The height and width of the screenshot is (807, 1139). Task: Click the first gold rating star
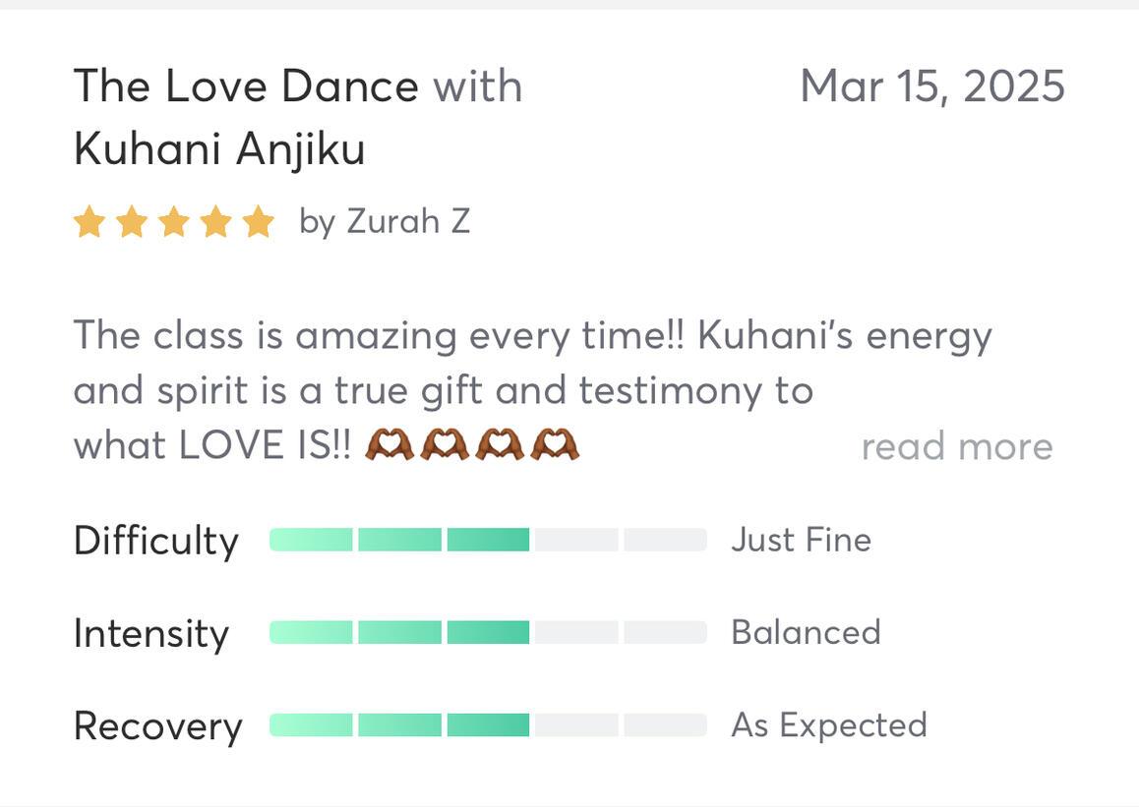pyautogui.click(x=90, y=222)
